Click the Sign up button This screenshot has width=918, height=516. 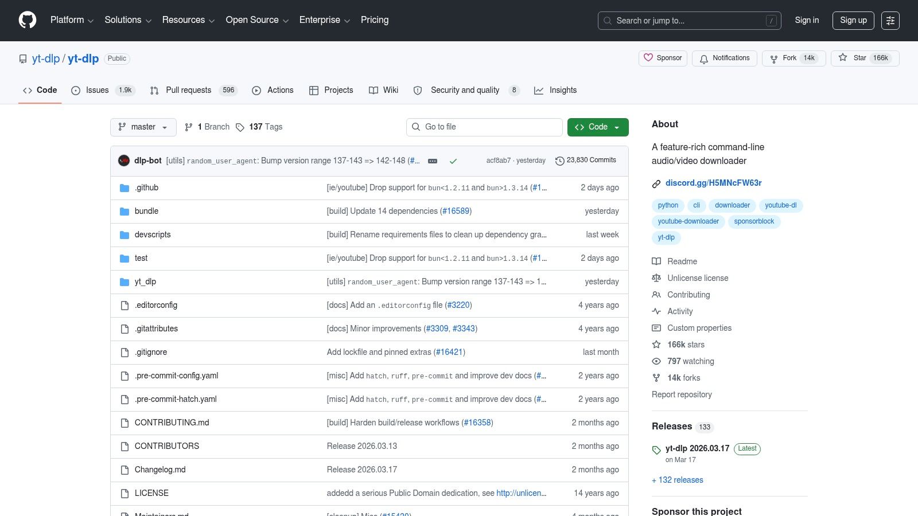(x=854, y=20)
